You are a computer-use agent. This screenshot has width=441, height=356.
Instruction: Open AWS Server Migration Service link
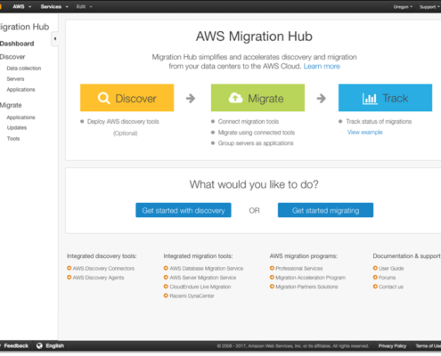coord(203,278)
